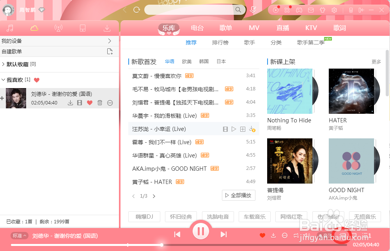Download 汪苏泷 - 小幸运 song icon
The image size is (390, 251).
click(x=252, y=129)
